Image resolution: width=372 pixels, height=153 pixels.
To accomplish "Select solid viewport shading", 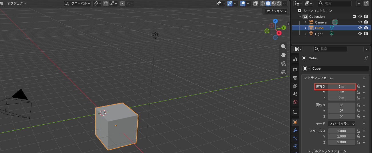I will (268, 3).
